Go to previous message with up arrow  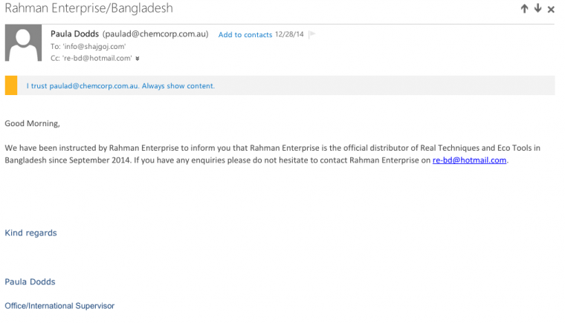[524, 9]
